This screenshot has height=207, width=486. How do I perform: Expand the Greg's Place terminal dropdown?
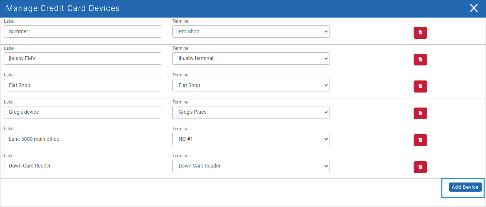point(251,112)
